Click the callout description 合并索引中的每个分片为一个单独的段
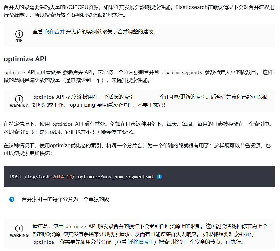This screenshot has height=251, width=280. click(x=65, y=199)
